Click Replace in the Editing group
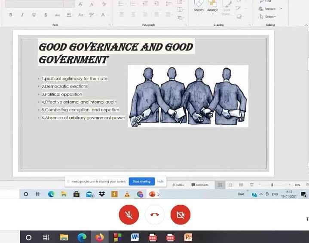The height and width of the screenshot is (243, 309). (270, 9)
